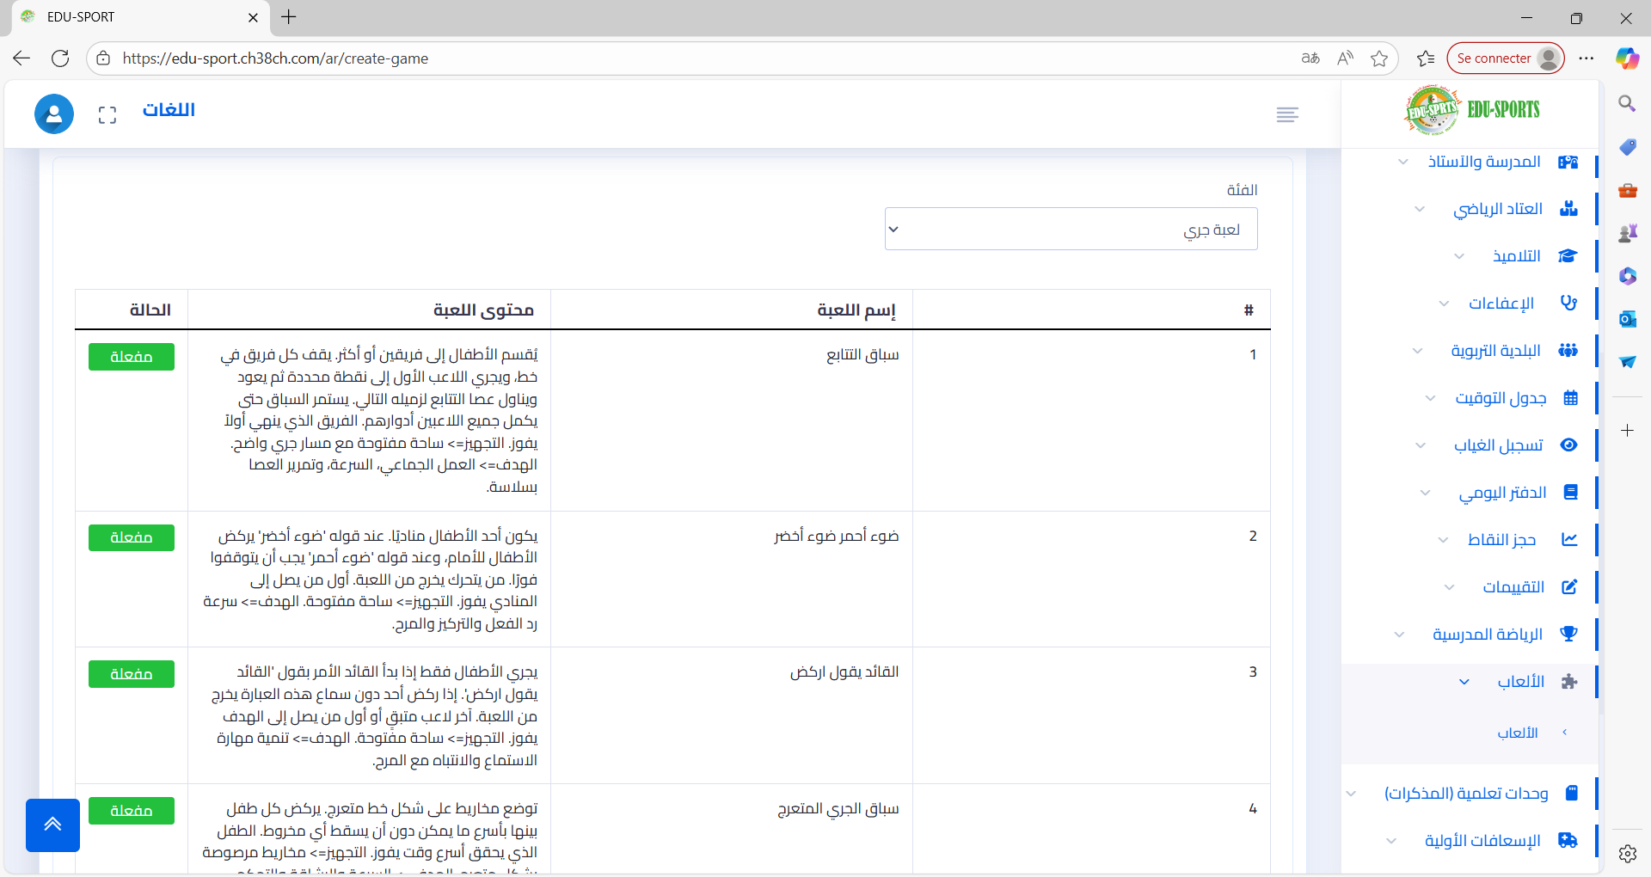
Task: Open the التقييمات sidebar menu item
Action: point(1513,587)
